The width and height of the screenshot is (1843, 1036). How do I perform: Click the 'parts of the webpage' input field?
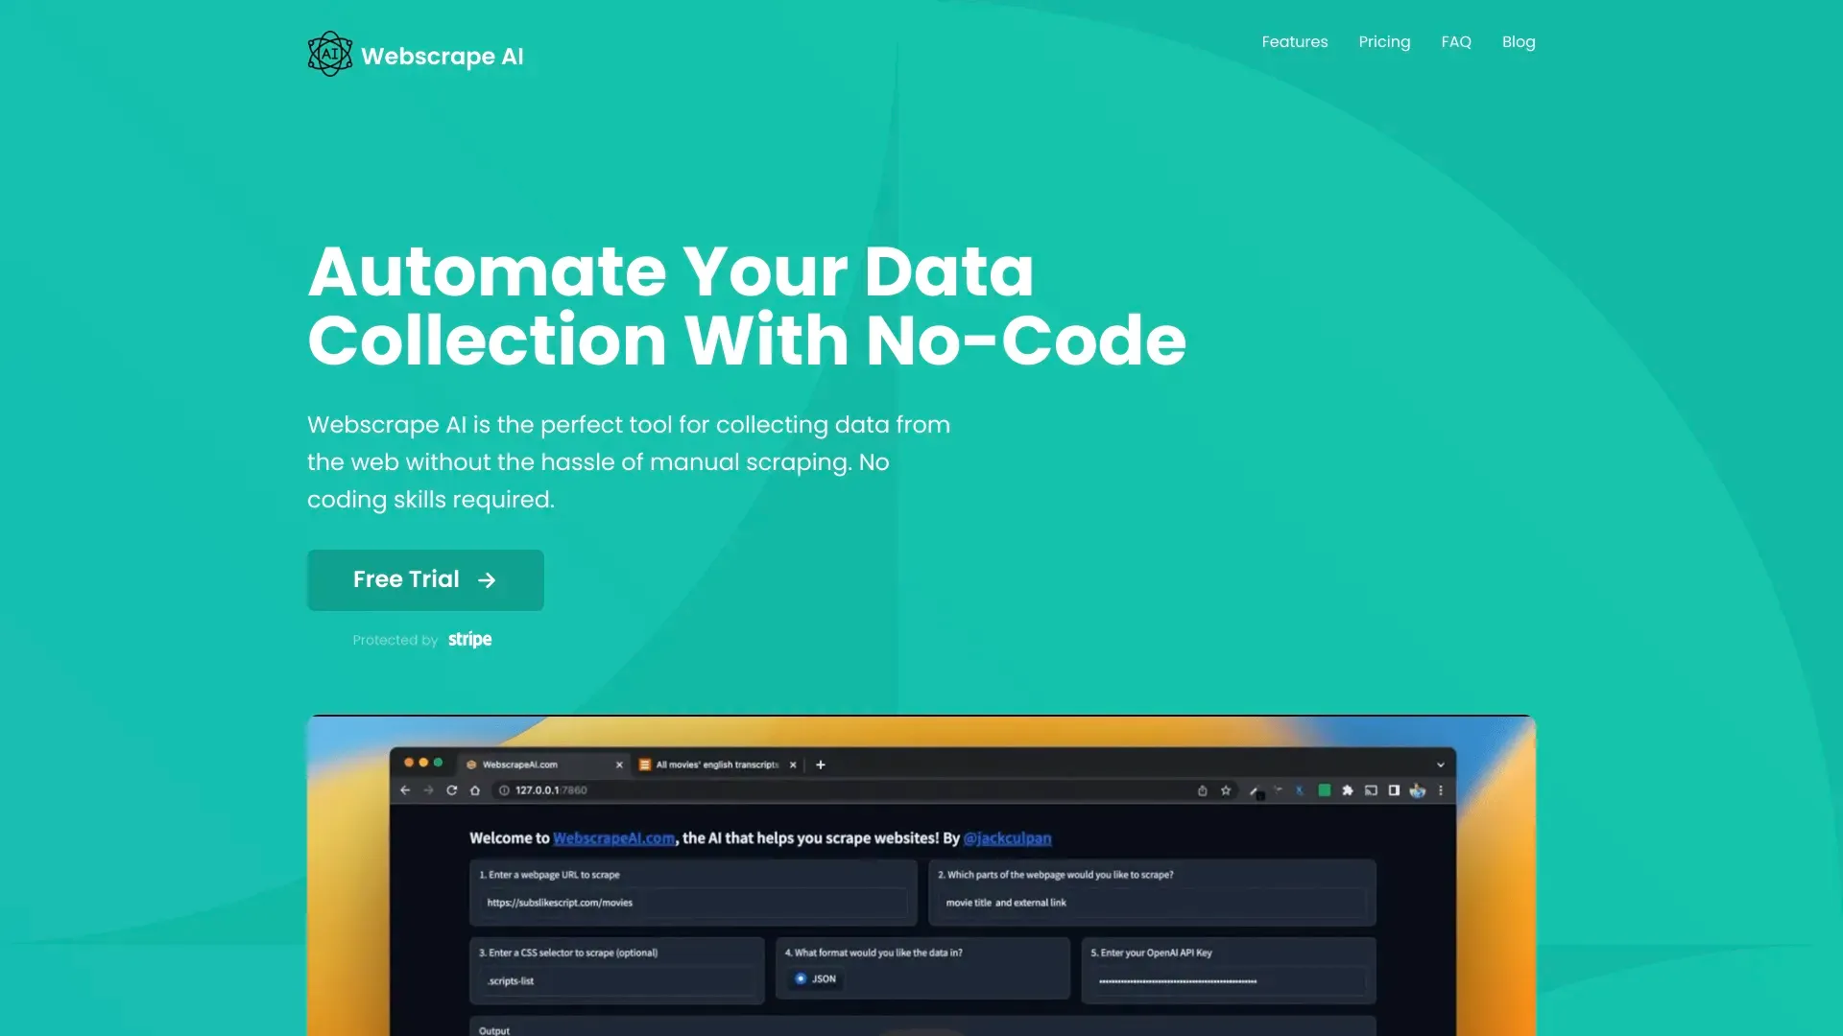1152,903
